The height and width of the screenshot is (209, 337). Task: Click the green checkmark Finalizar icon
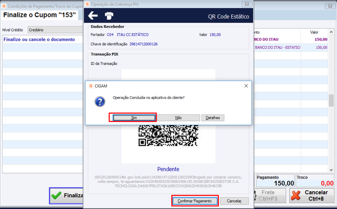click(56, 196)
